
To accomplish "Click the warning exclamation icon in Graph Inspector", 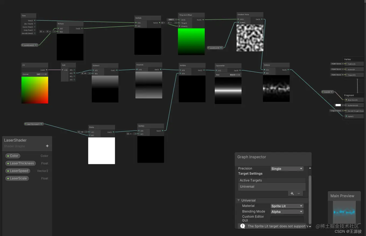I will [x=242, y=226].
